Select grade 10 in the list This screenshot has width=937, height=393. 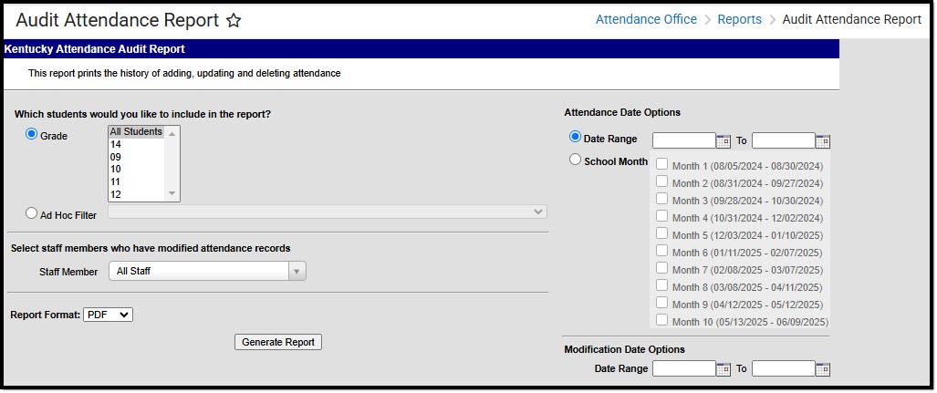pos(136,169)
